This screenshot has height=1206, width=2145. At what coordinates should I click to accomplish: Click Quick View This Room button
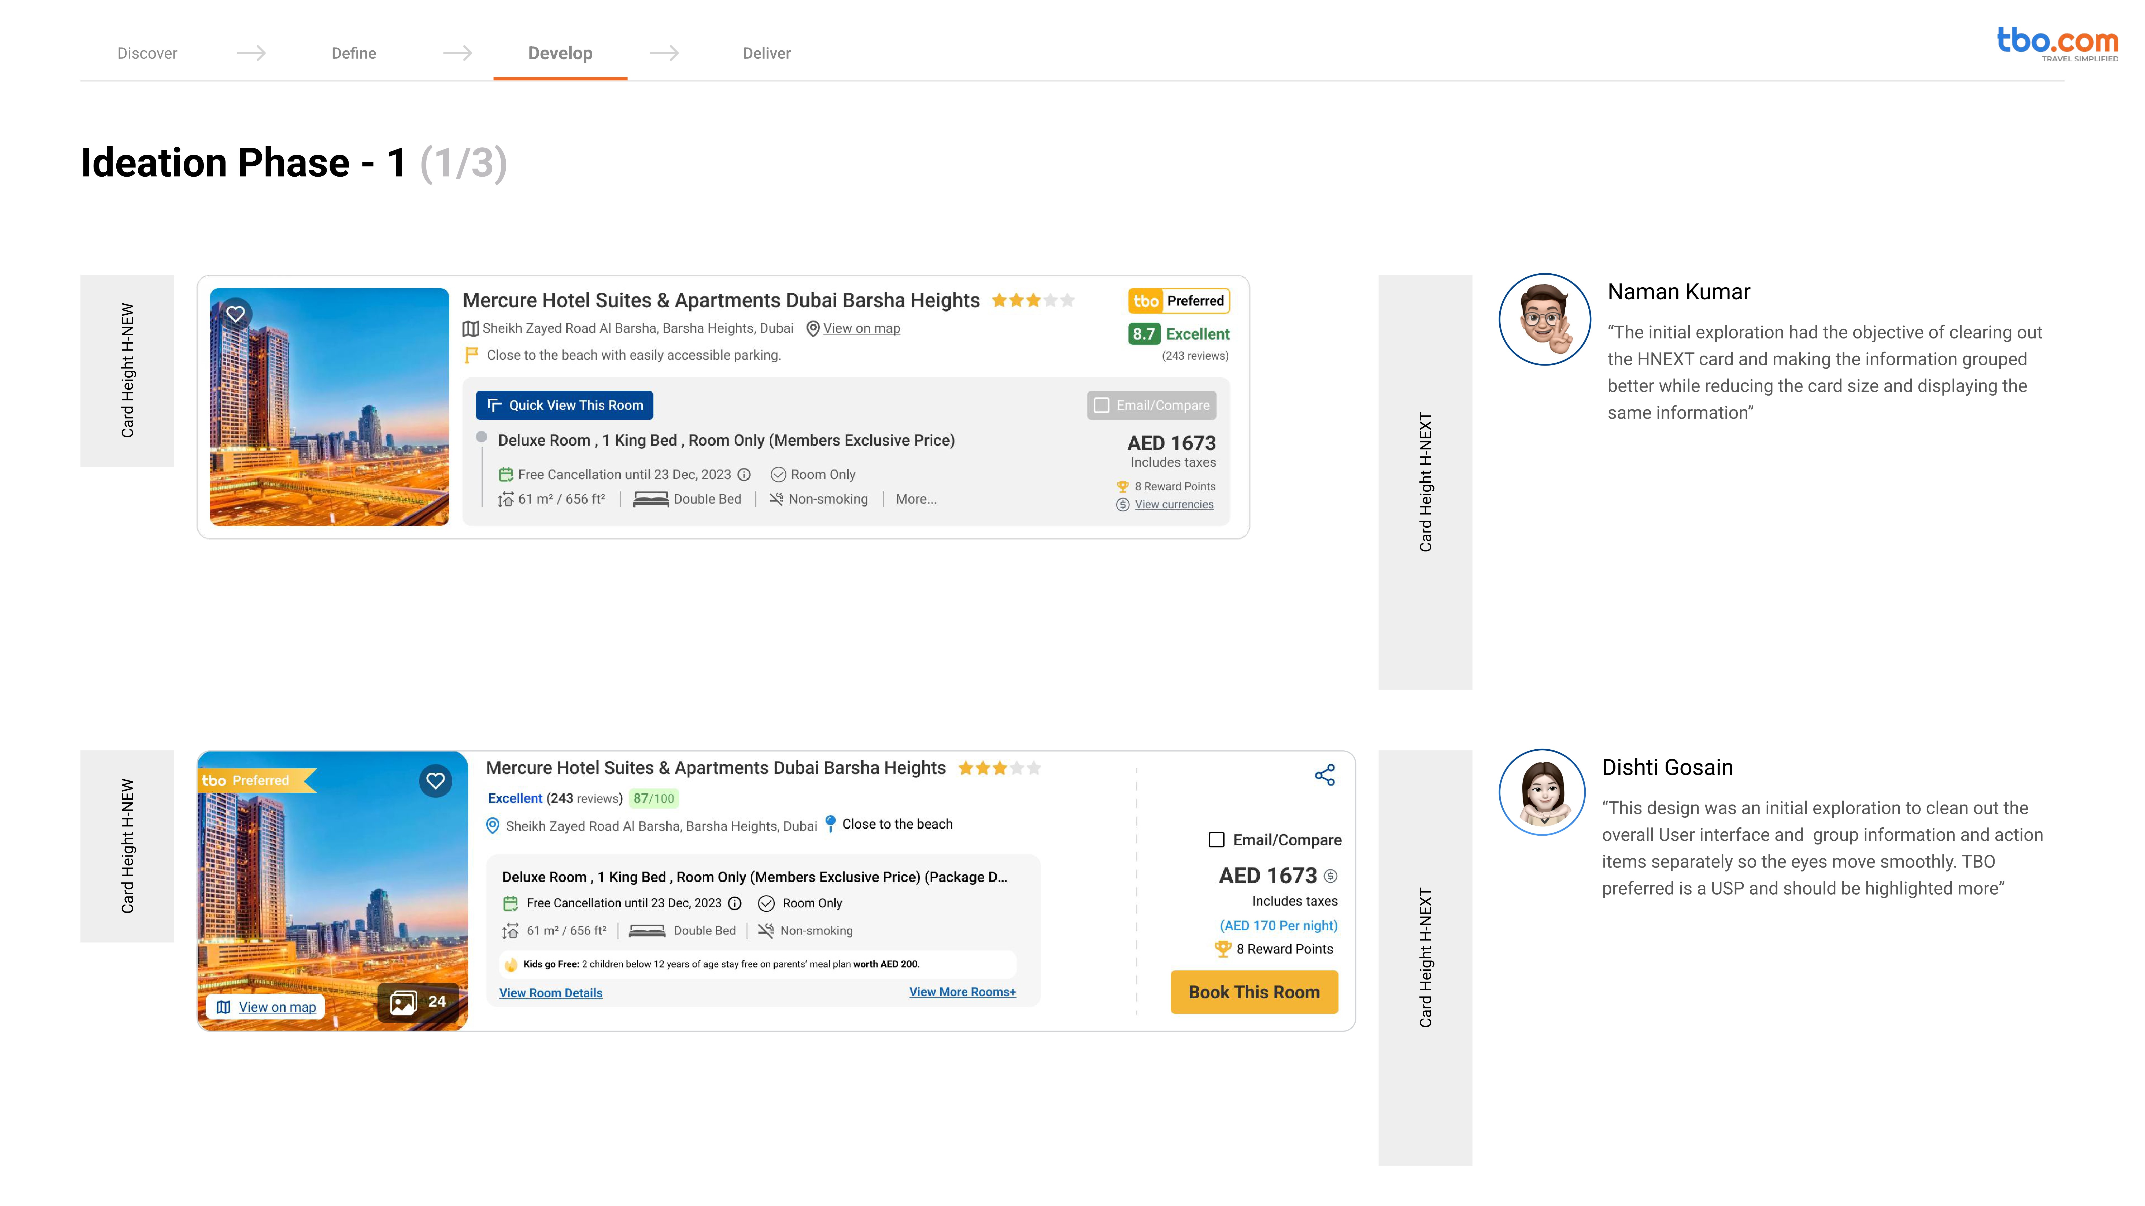[565, 405]
